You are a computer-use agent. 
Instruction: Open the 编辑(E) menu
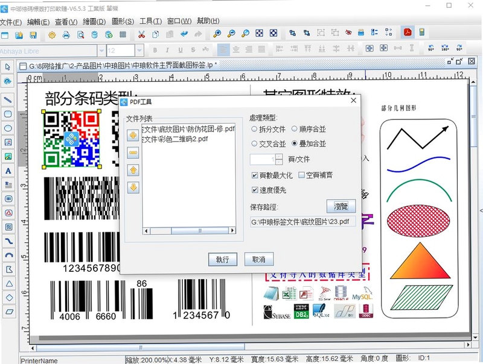(38, 22)
